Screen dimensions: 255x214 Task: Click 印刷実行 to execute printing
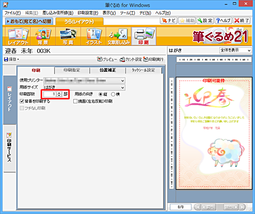pos(153,59)
